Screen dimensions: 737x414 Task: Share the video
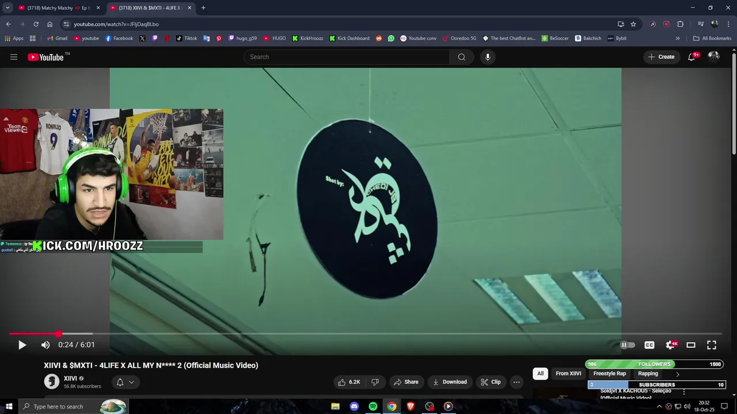[406, 382]
